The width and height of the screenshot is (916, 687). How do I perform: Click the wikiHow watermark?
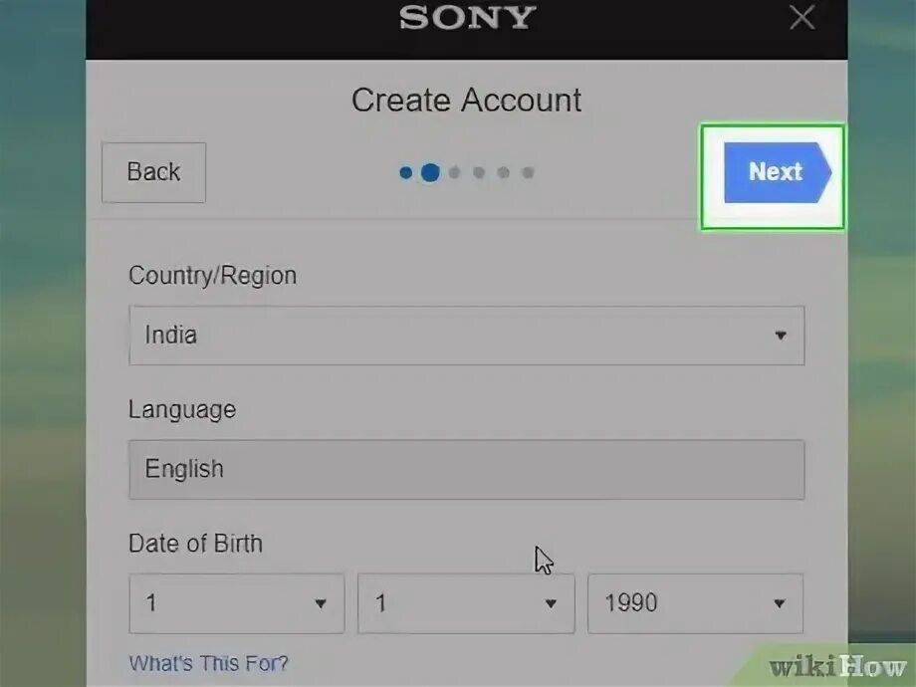tap(837, 666)
